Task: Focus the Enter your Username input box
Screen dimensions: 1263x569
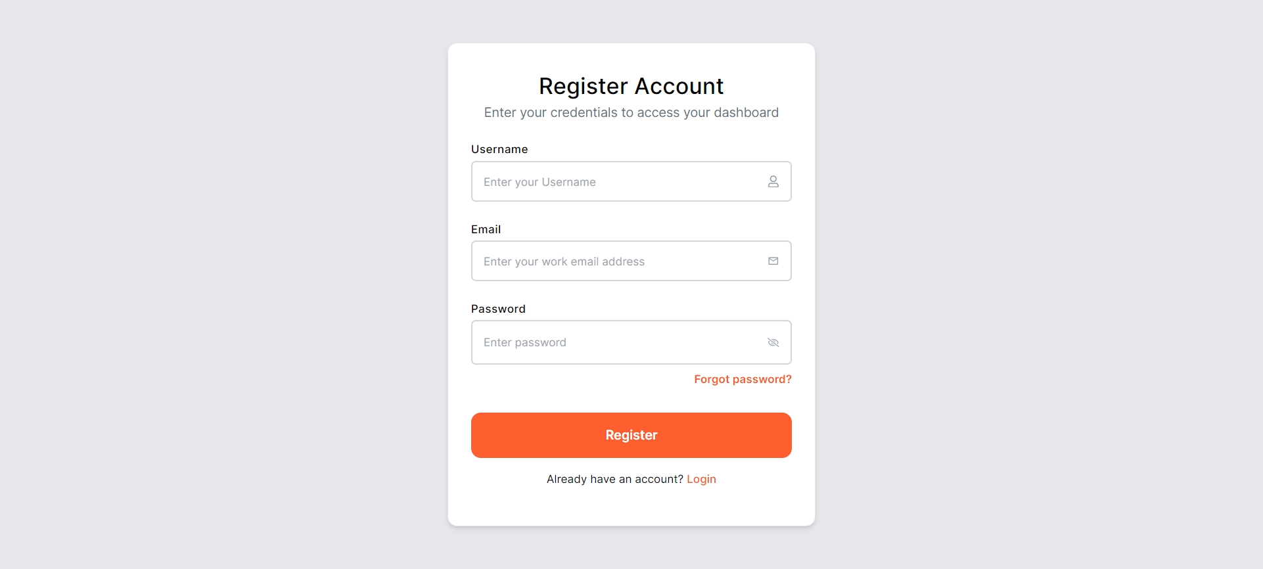Action: pos(631,181)
